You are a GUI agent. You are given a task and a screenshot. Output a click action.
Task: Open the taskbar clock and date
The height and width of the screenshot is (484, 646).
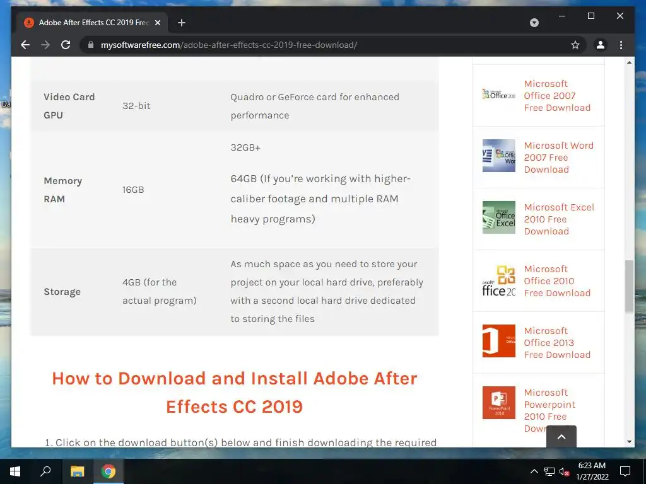(x=592, y=471)
